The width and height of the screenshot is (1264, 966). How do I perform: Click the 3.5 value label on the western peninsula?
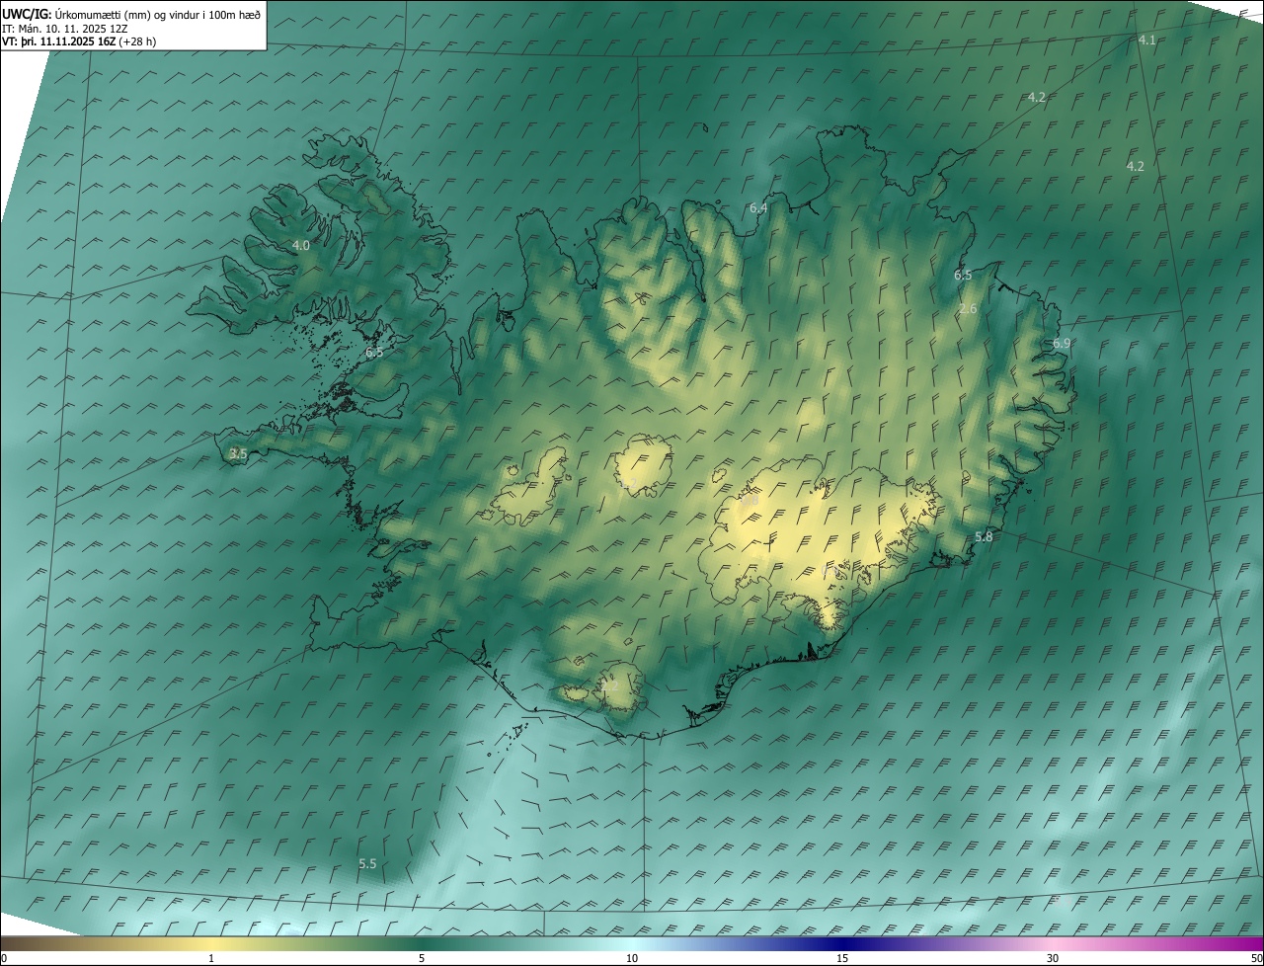click(x=238, y=454)
